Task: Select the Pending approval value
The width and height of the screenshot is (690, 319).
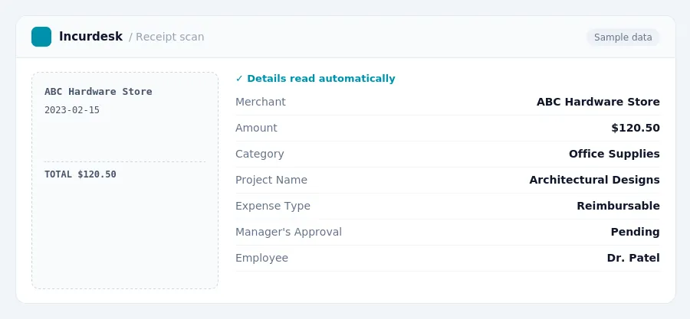Action: 635,232
